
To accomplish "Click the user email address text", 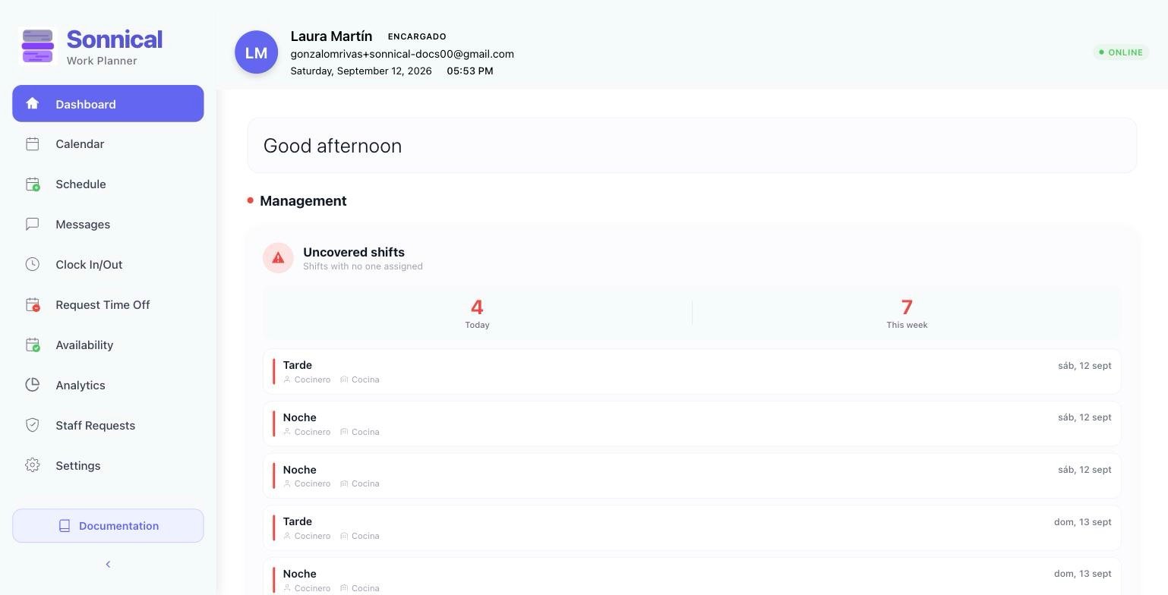I will click(x=402, y=54).
